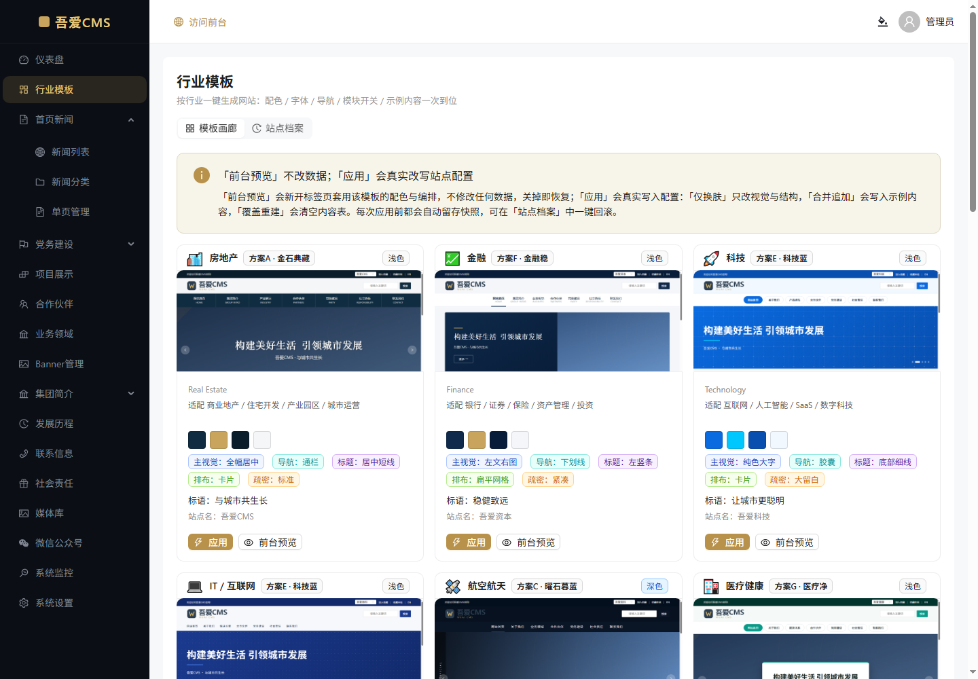This screenshot has width=978, height=679.
Task: Click 前台预览 on the 科技 card
Action: (787, 542)
